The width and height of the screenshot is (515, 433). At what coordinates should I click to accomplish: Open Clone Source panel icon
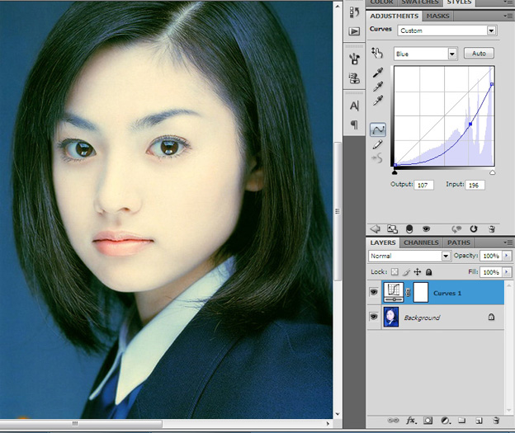pos(354,78)
